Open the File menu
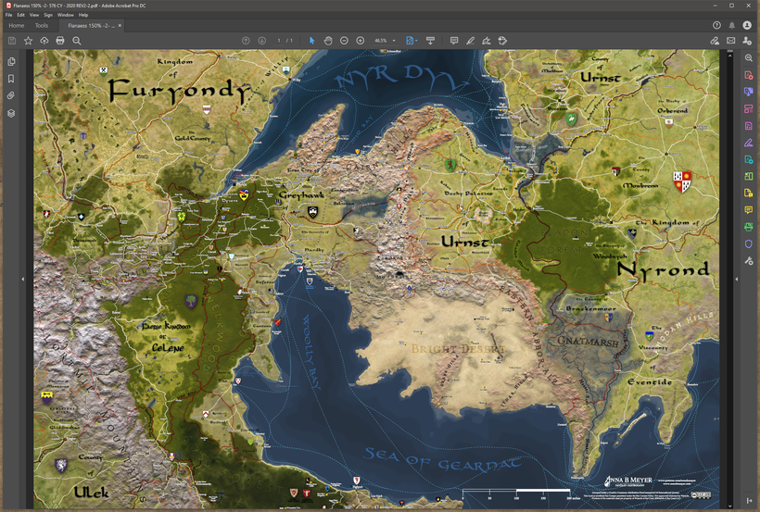 coord(8,15)
